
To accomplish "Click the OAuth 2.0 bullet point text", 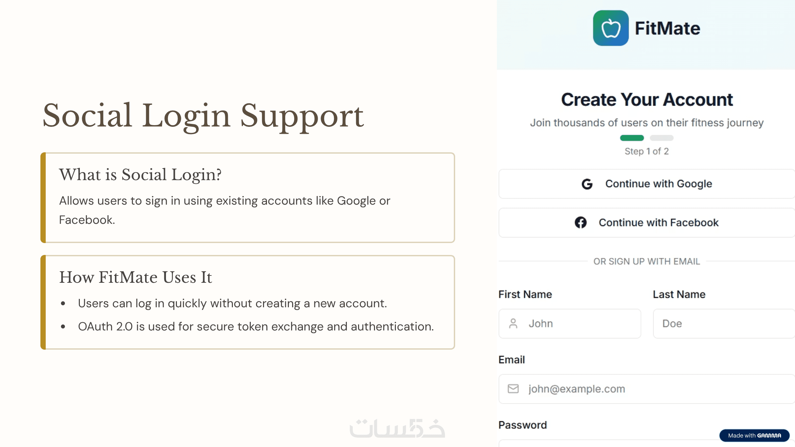I will pos(256,326).
